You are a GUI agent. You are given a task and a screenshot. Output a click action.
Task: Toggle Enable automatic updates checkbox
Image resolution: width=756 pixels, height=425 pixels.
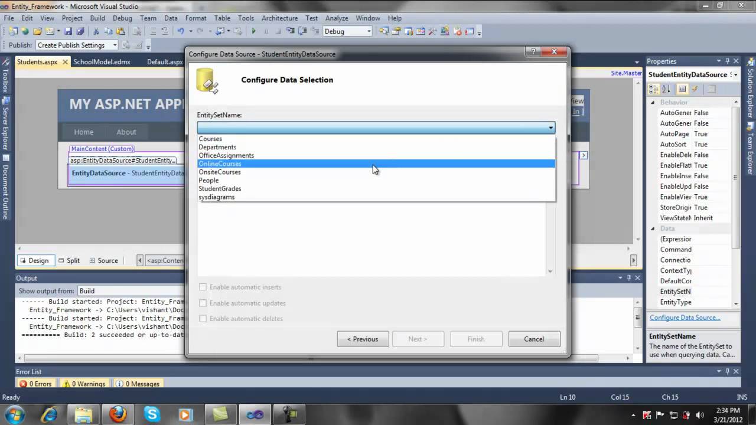[203, 303]
